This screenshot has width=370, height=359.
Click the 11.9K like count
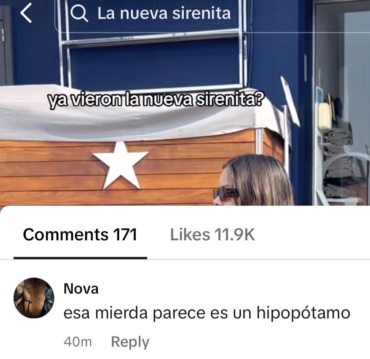click(x=234, y=235)
